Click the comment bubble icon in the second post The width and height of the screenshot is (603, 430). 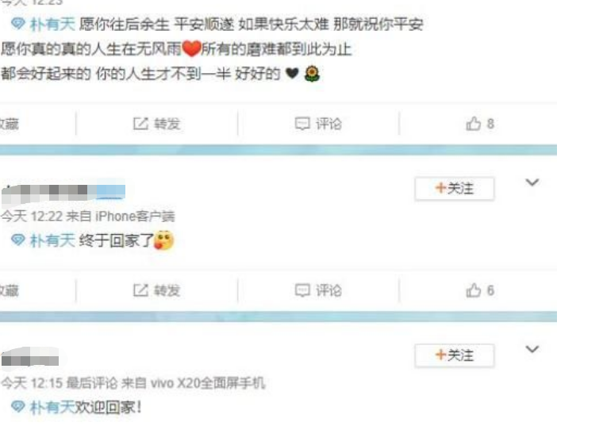[302, 290]
